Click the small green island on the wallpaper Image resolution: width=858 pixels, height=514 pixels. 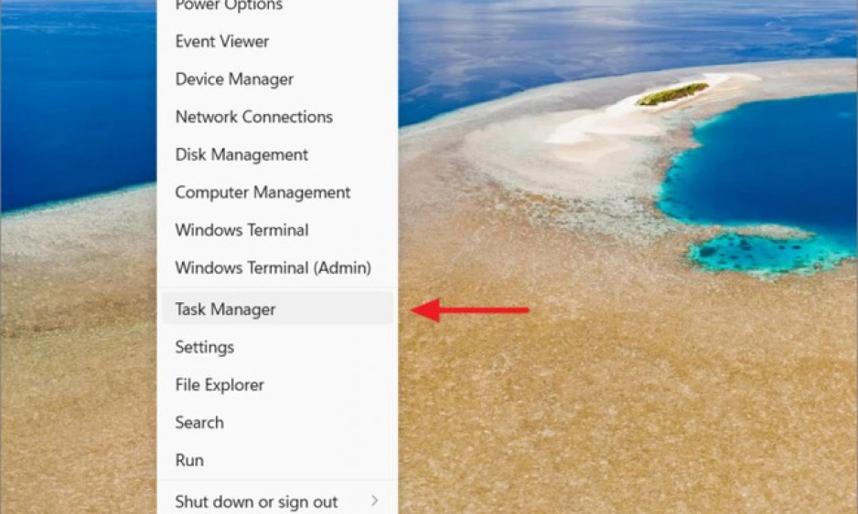672,93
